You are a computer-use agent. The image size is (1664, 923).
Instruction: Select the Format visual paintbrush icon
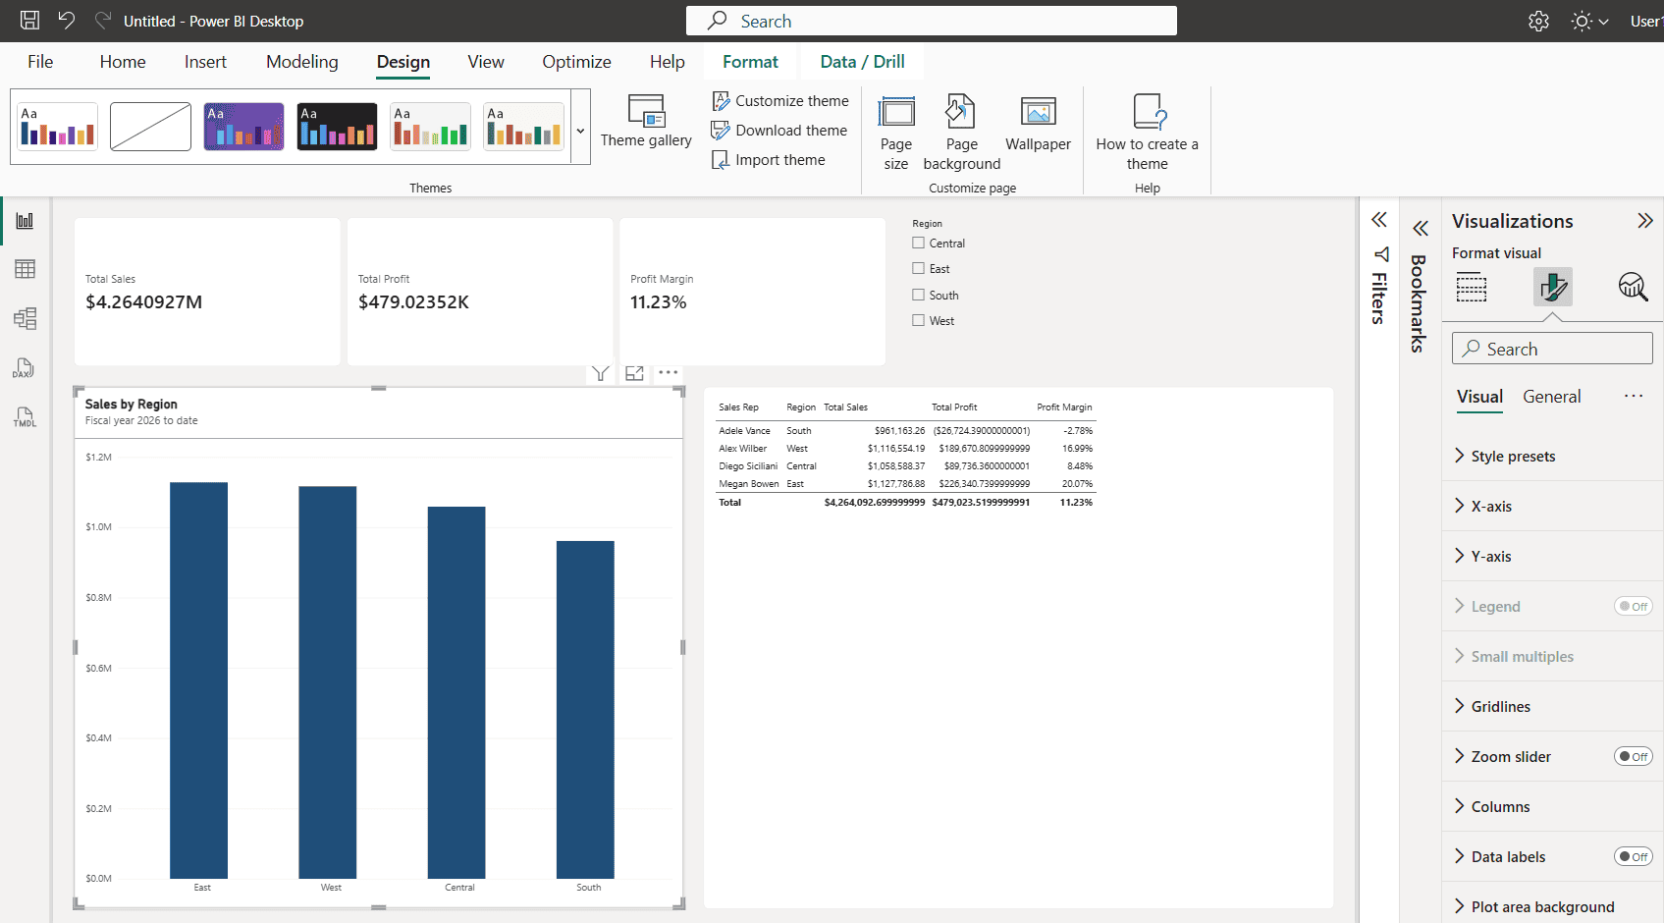tap(1553, 287)
